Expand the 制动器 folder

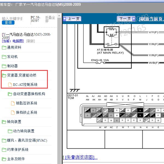point(12,66)
